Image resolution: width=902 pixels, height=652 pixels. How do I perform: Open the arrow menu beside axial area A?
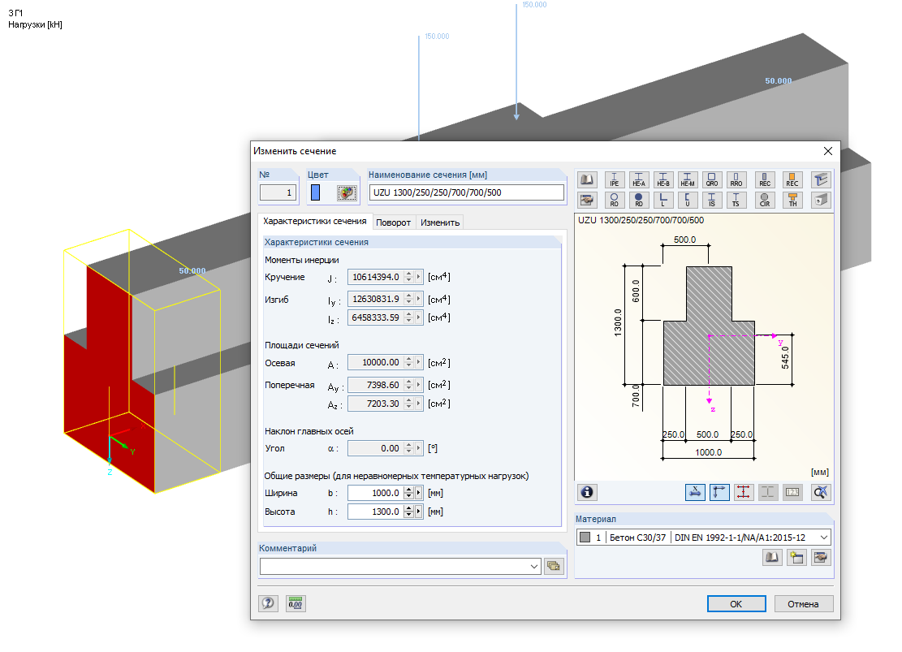[x=419, y=363]
